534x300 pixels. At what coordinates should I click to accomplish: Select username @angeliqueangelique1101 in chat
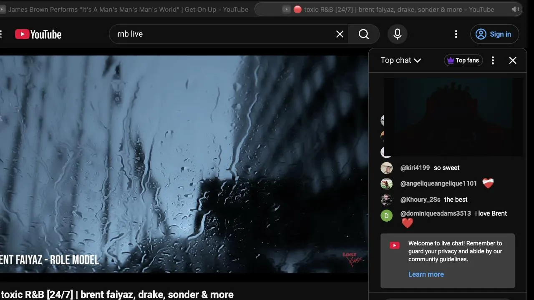point(438,183)
